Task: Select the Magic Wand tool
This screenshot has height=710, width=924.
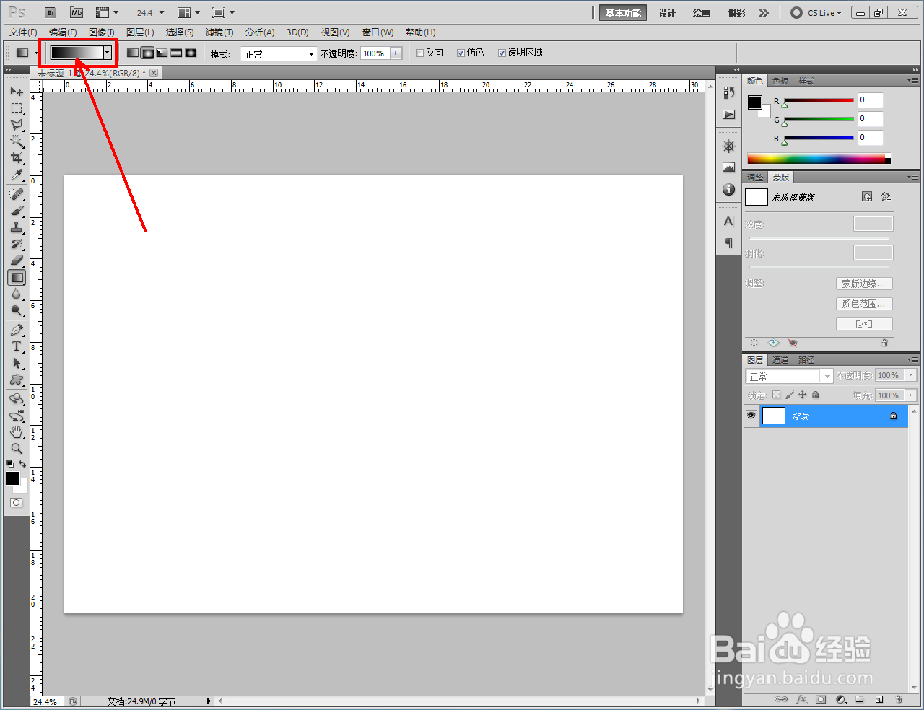Action: click(17, 141)
